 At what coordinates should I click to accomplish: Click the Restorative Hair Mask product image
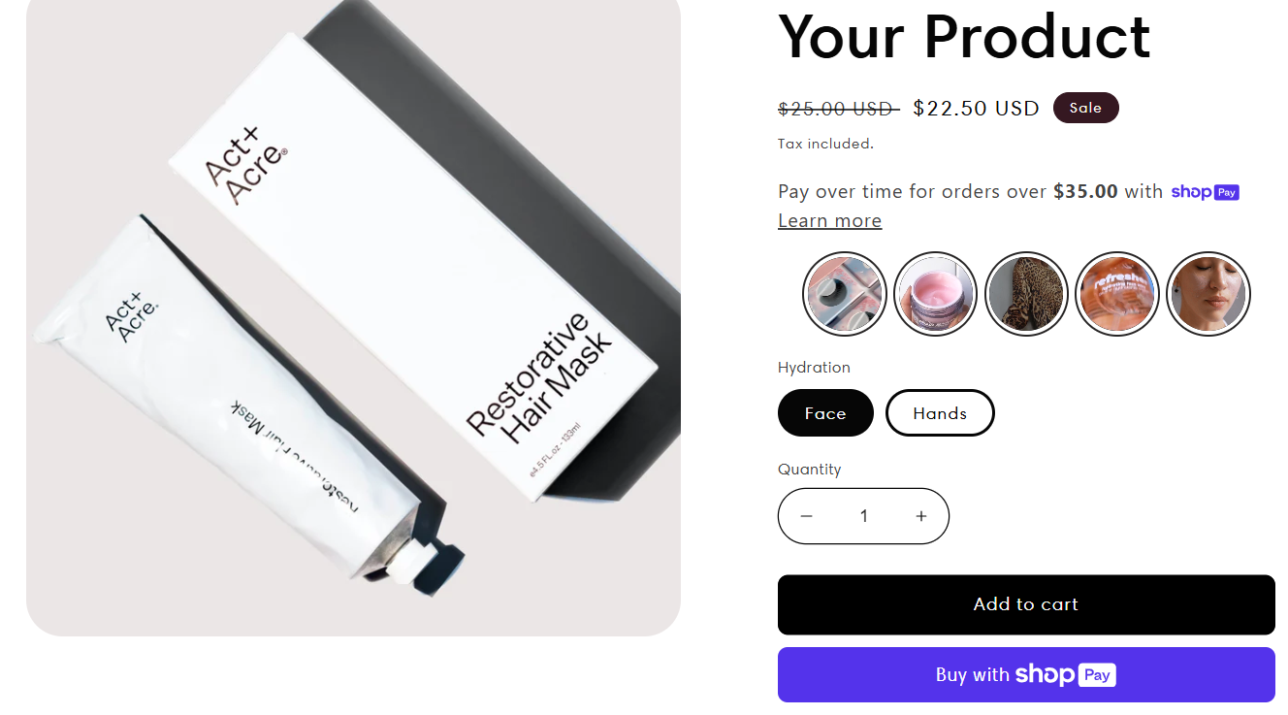(x=353, y=310)
